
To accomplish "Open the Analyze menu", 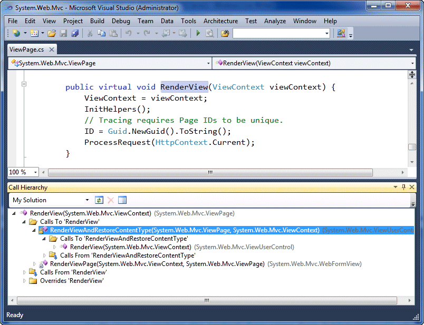I will coord(275,21).
